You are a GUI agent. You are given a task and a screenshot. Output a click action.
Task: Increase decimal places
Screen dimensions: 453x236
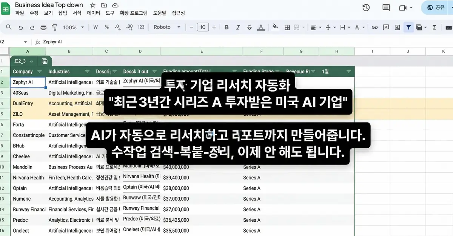point(129,27)
